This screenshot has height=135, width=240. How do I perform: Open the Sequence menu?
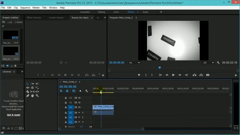pyautogui.click(x=25, y=7)
